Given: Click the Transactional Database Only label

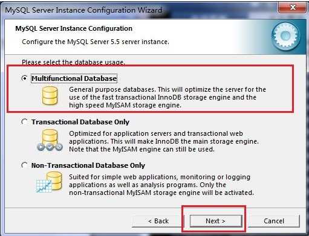Looking at the screenshot, I should tap(80, 122).
